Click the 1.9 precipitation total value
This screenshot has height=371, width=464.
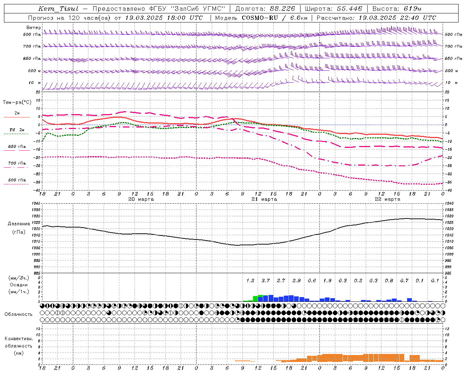327,280
